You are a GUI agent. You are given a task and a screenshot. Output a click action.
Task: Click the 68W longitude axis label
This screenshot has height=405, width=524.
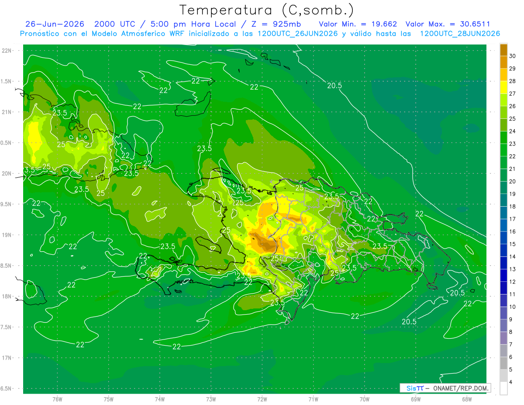click(467, 399)
